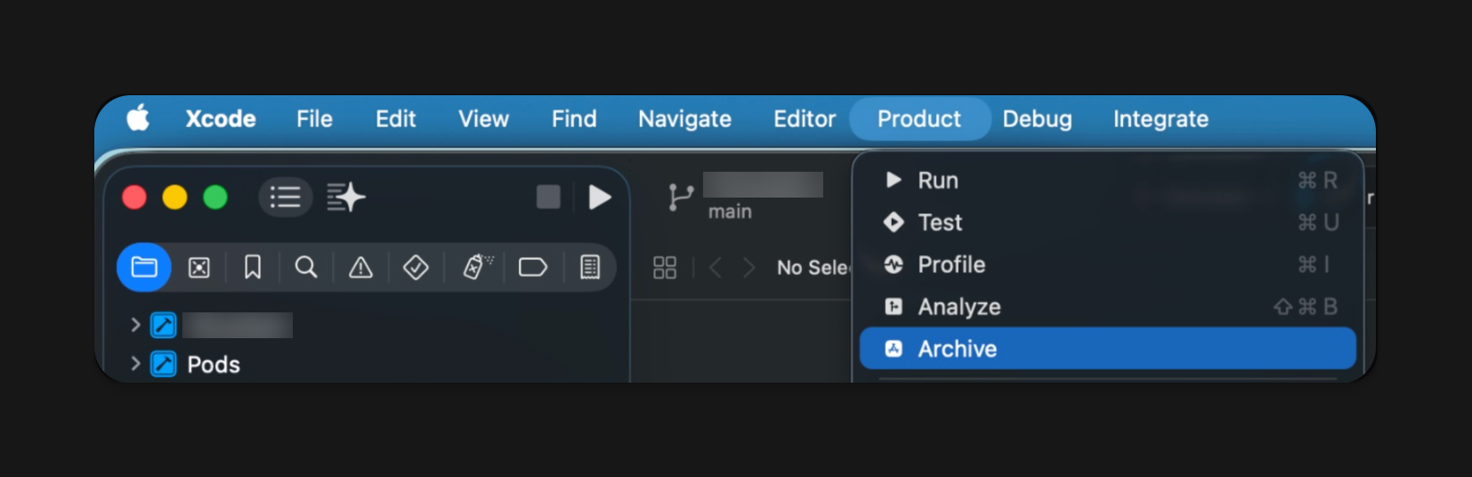Image resolution: width=1472 pixels, height=477 pixels.
Task: Zoom window with green button
Action: [x=215, y=197]
